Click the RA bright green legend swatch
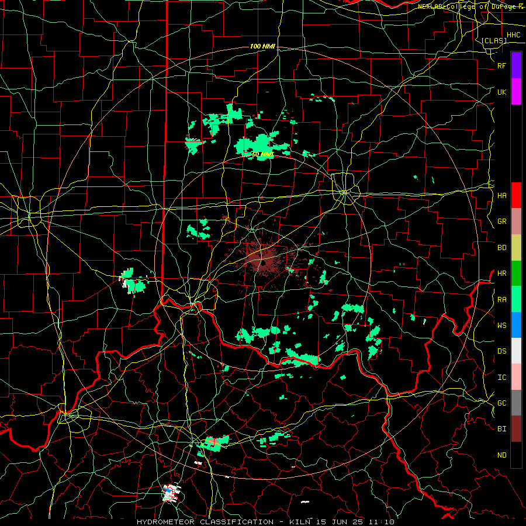Screen dimensions: 526x526 point(516,299)
